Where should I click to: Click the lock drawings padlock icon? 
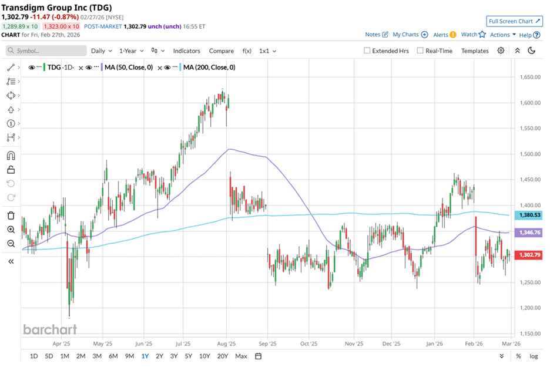(11, 170)
